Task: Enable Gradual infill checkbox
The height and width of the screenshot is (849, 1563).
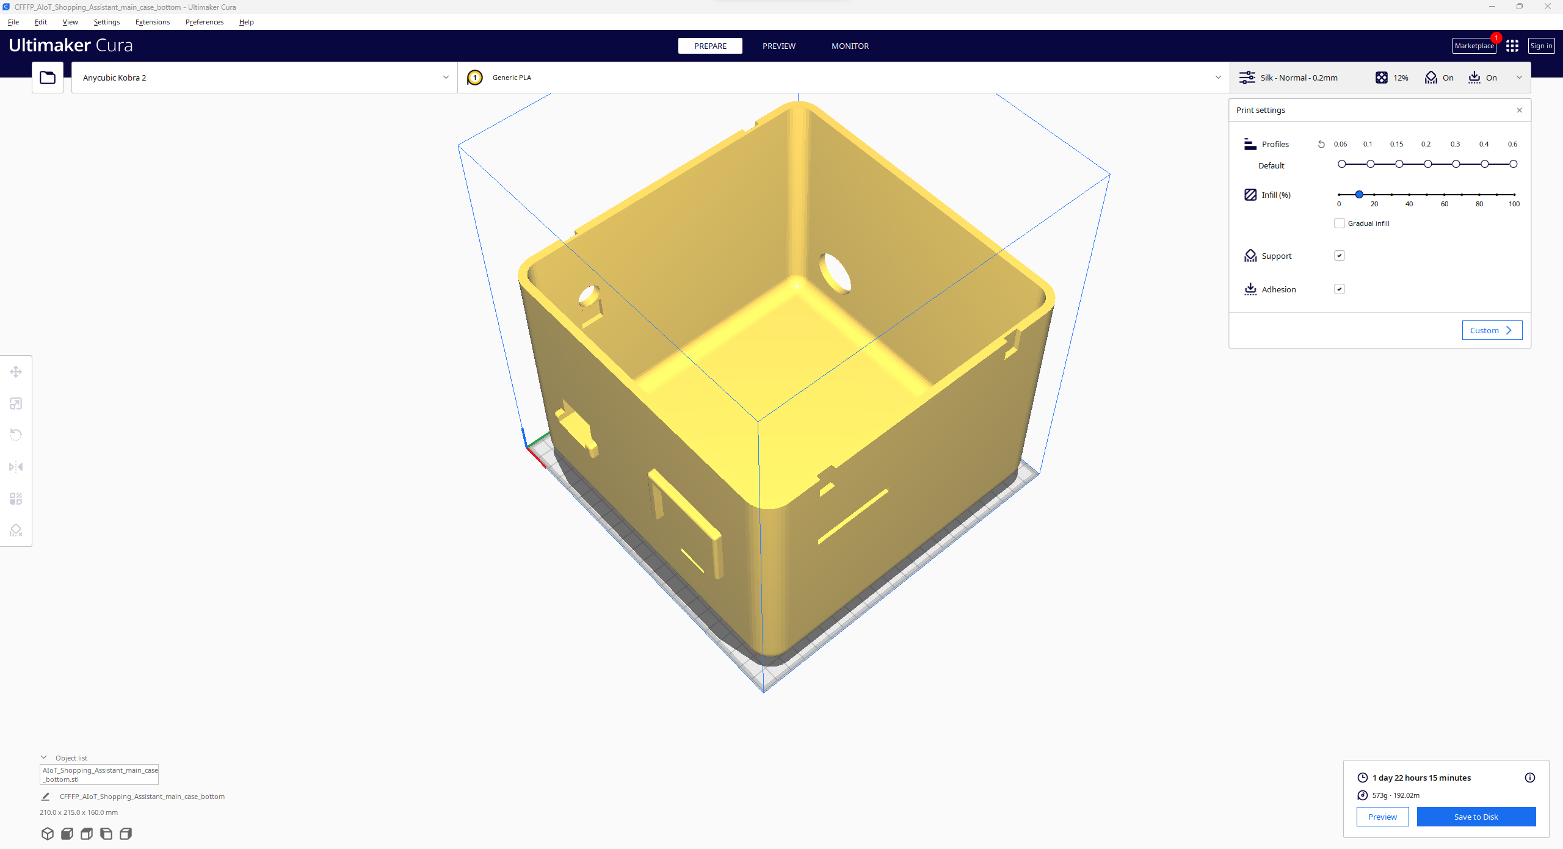Action: pos(1339,223)
